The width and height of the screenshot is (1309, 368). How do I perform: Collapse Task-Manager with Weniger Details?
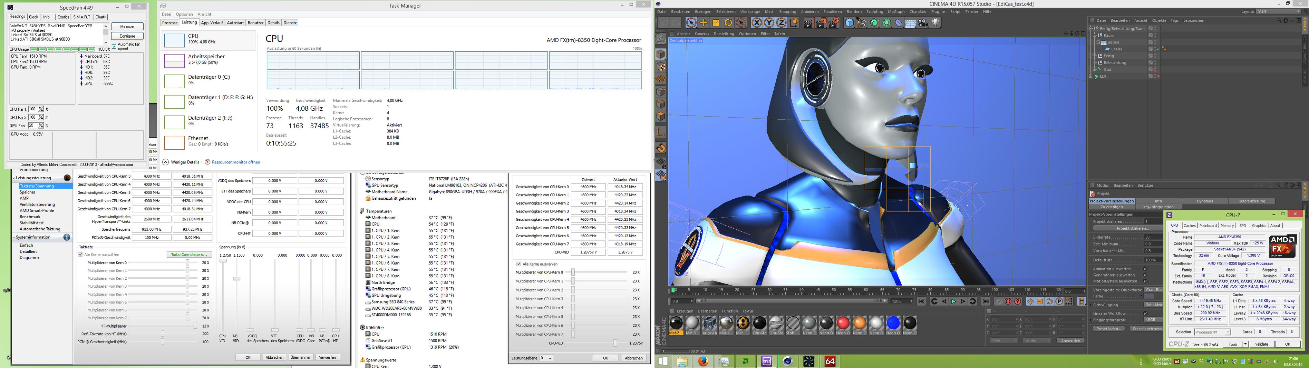[x=182, y=162]
